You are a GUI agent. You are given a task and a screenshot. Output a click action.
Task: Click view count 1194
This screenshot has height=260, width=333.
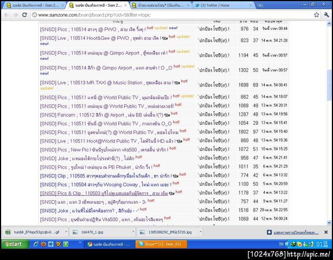244,55
